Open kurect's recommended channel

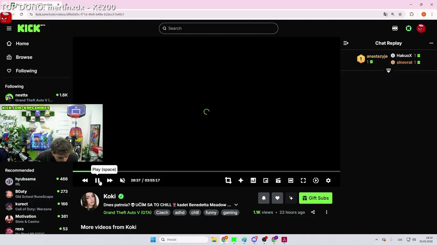tap(36, 206)
